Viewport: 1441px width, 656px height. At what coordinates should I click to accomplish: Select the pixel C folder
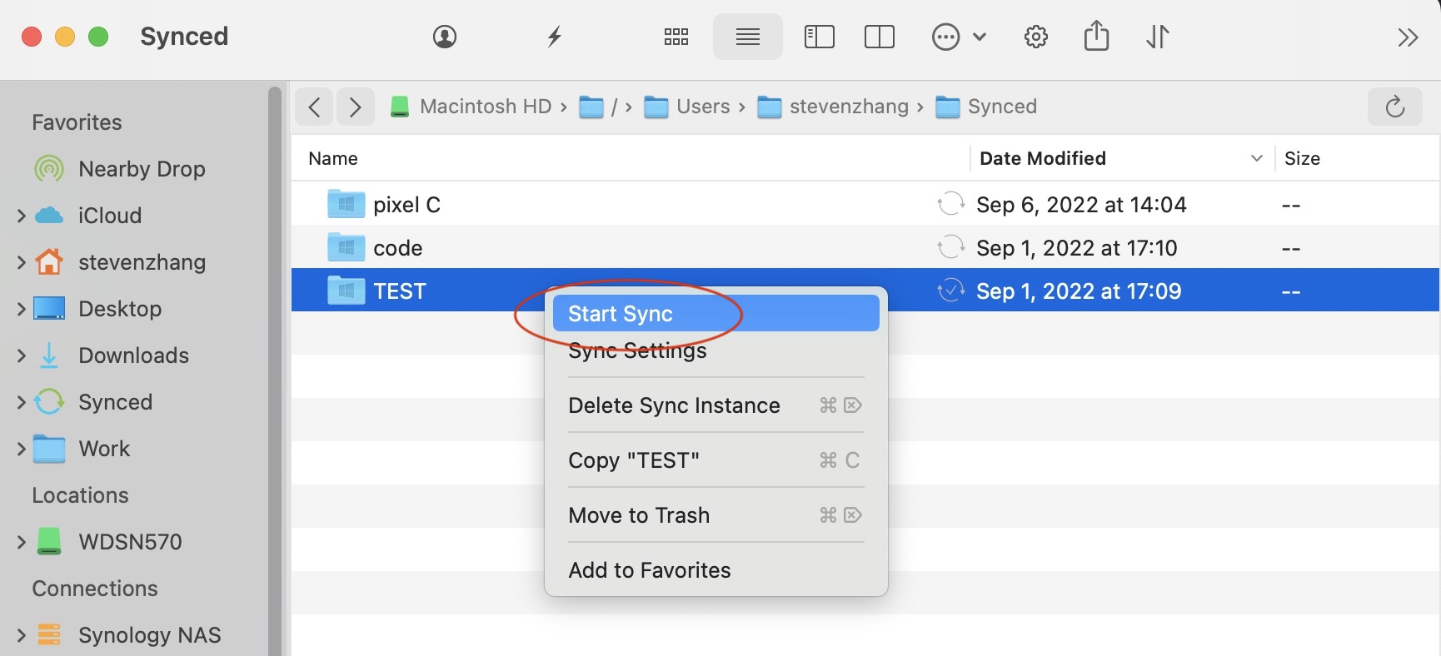click(865, 204)
